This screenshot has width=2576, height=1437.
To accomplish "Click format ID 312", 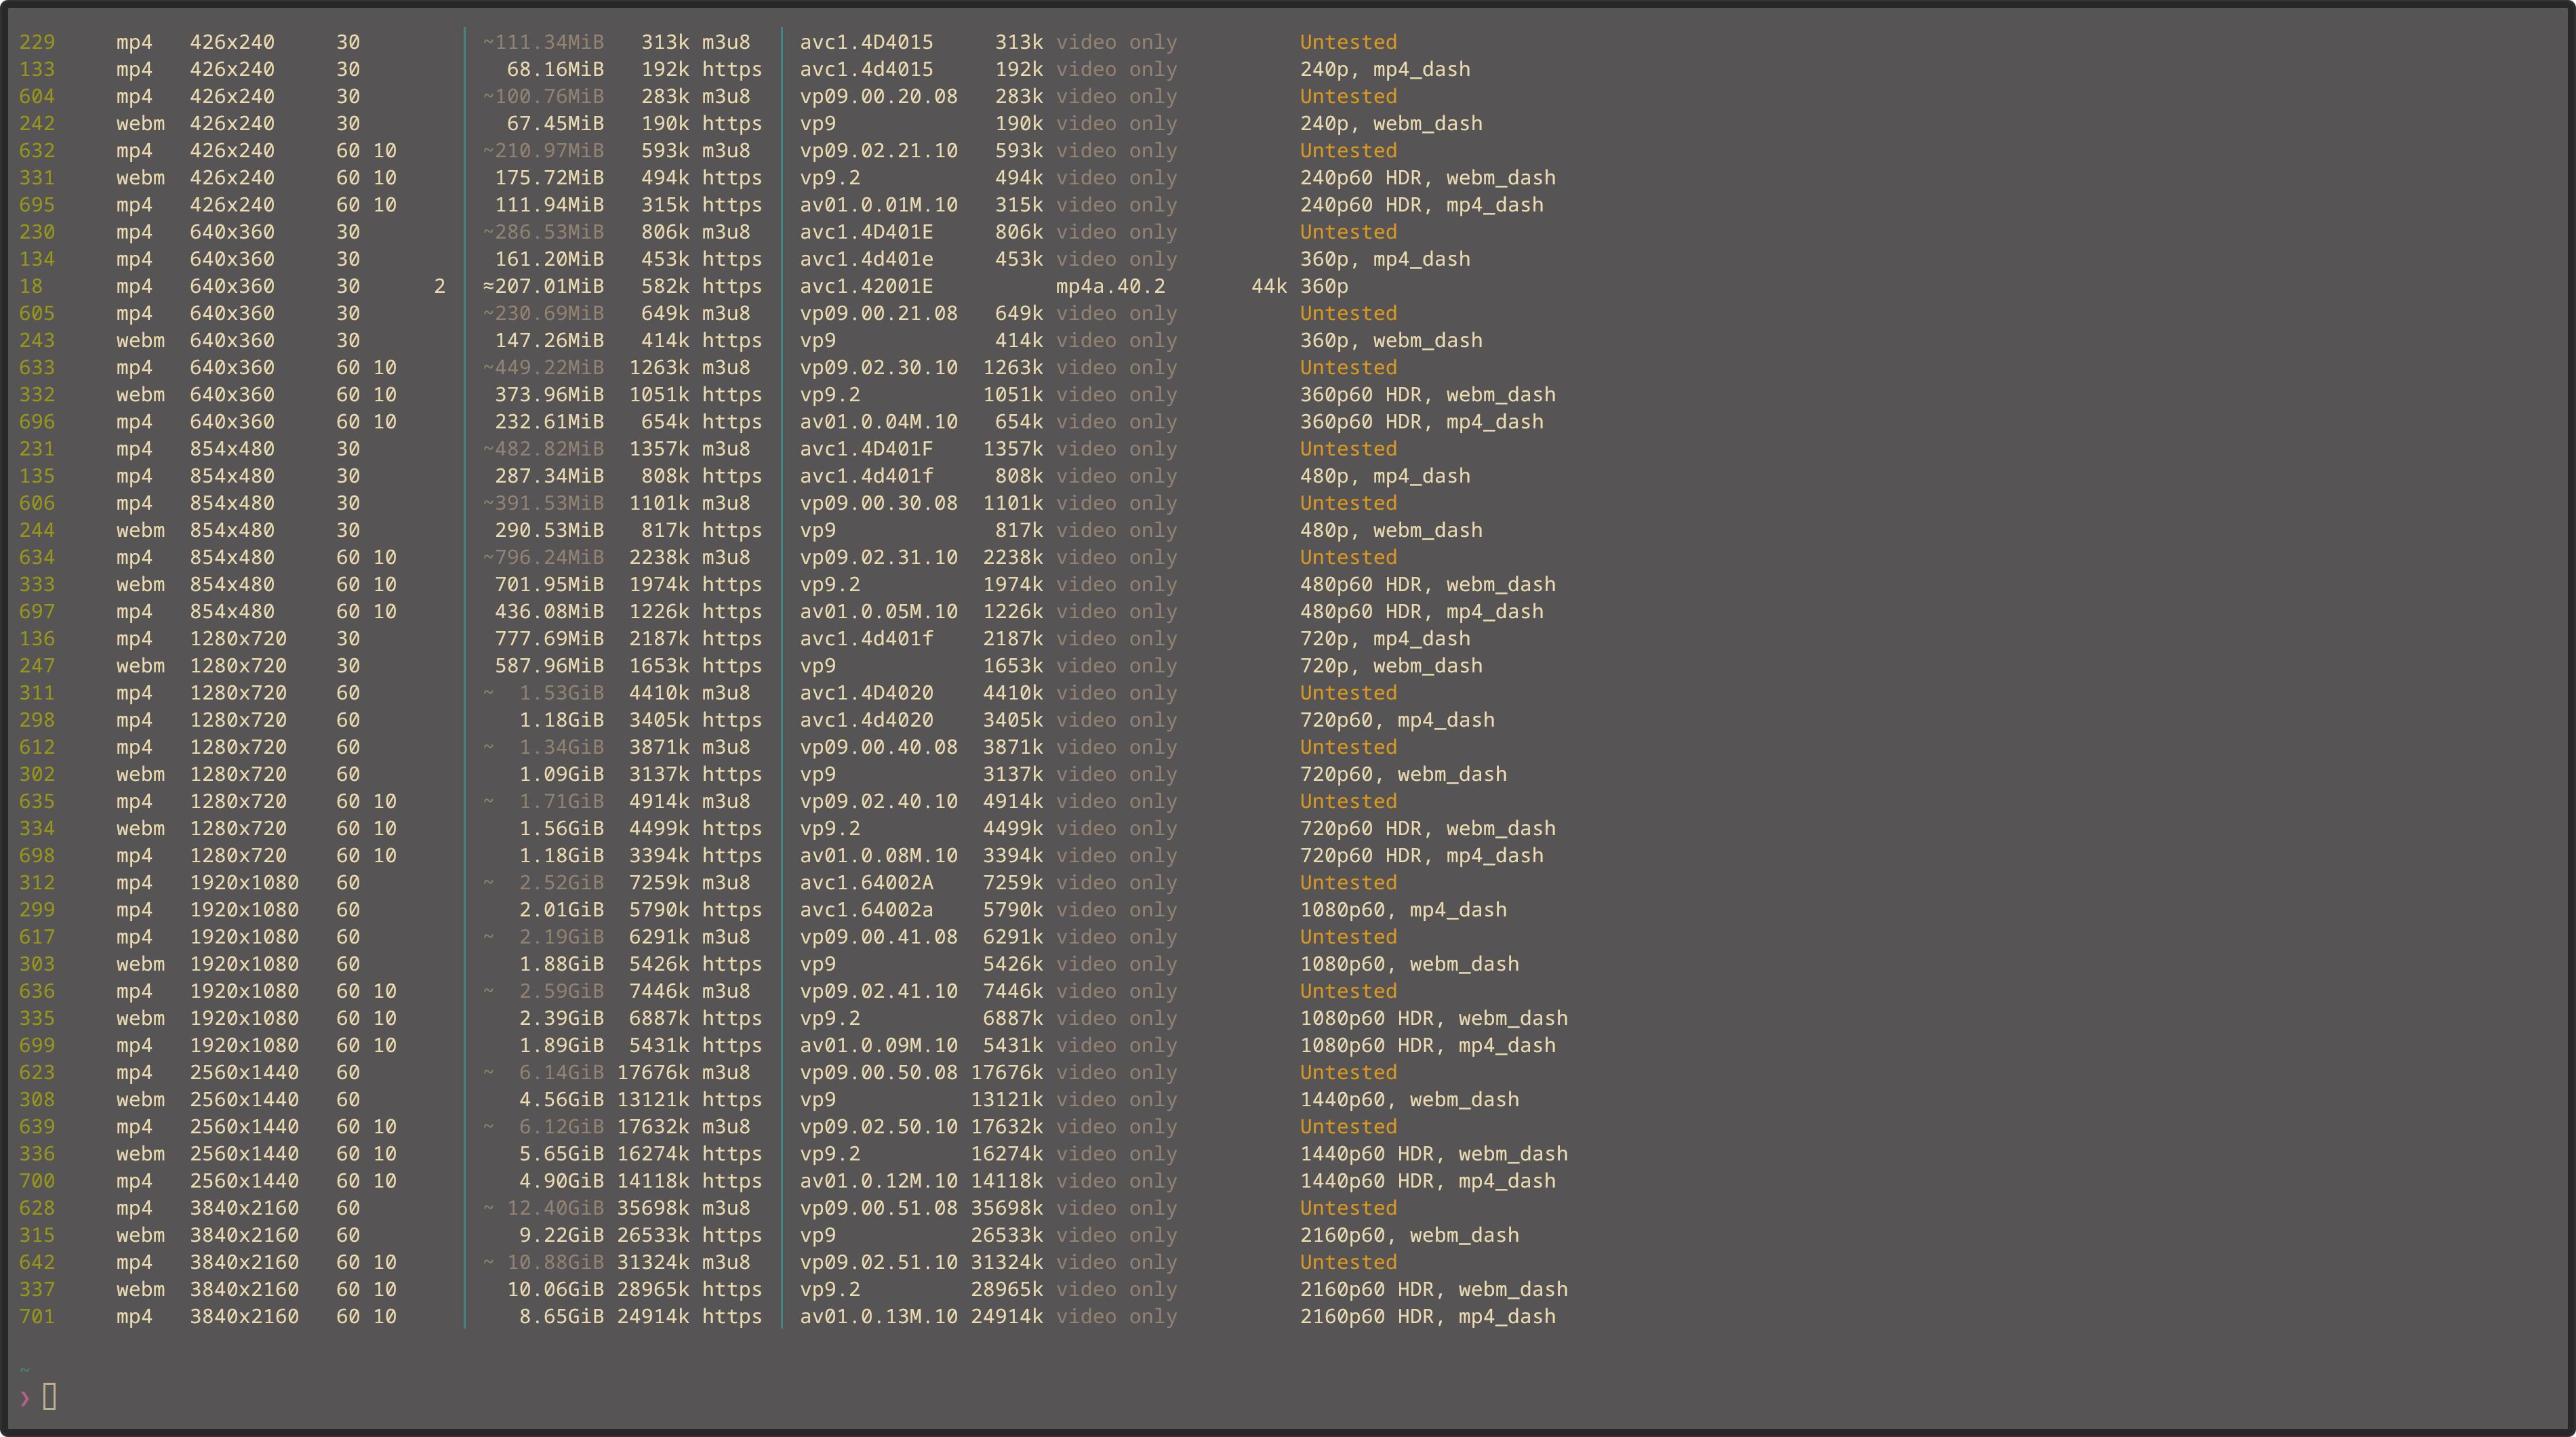I will [37, 883].
